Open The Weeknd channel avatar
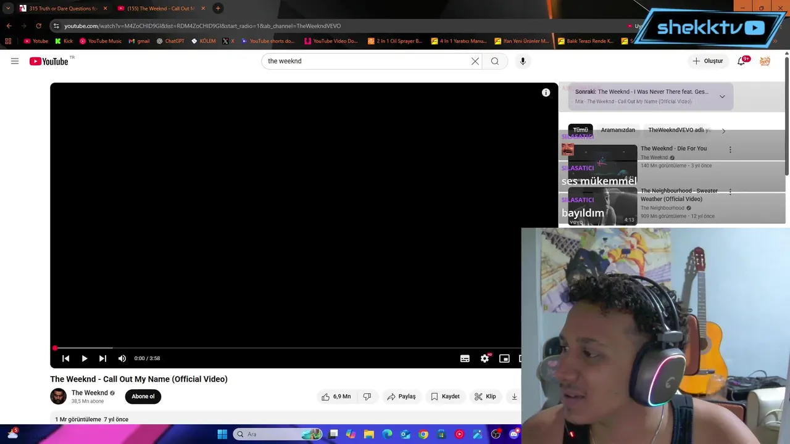 (x=58, y=397)
